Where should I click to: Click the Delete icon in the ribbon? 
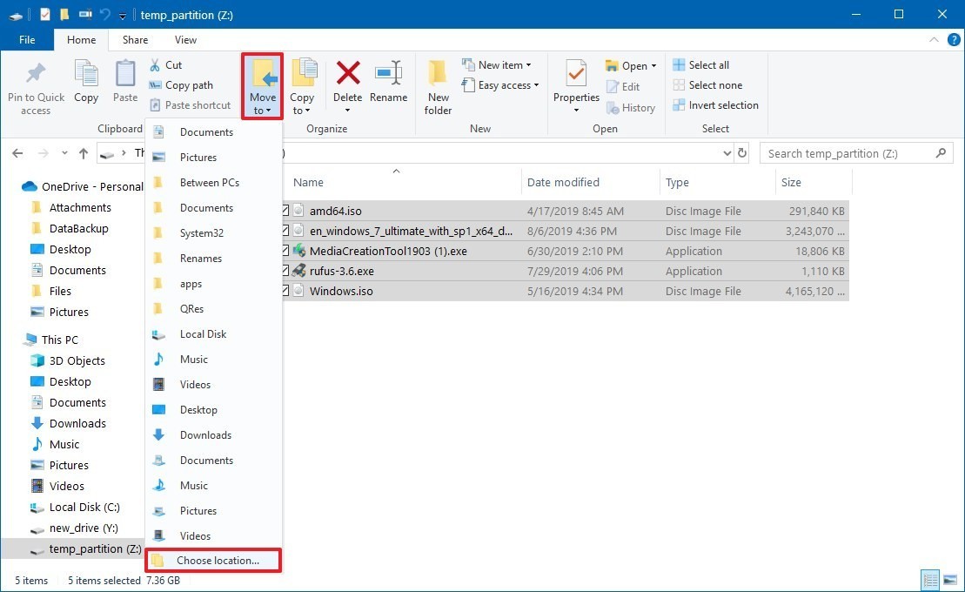[348, 84]
